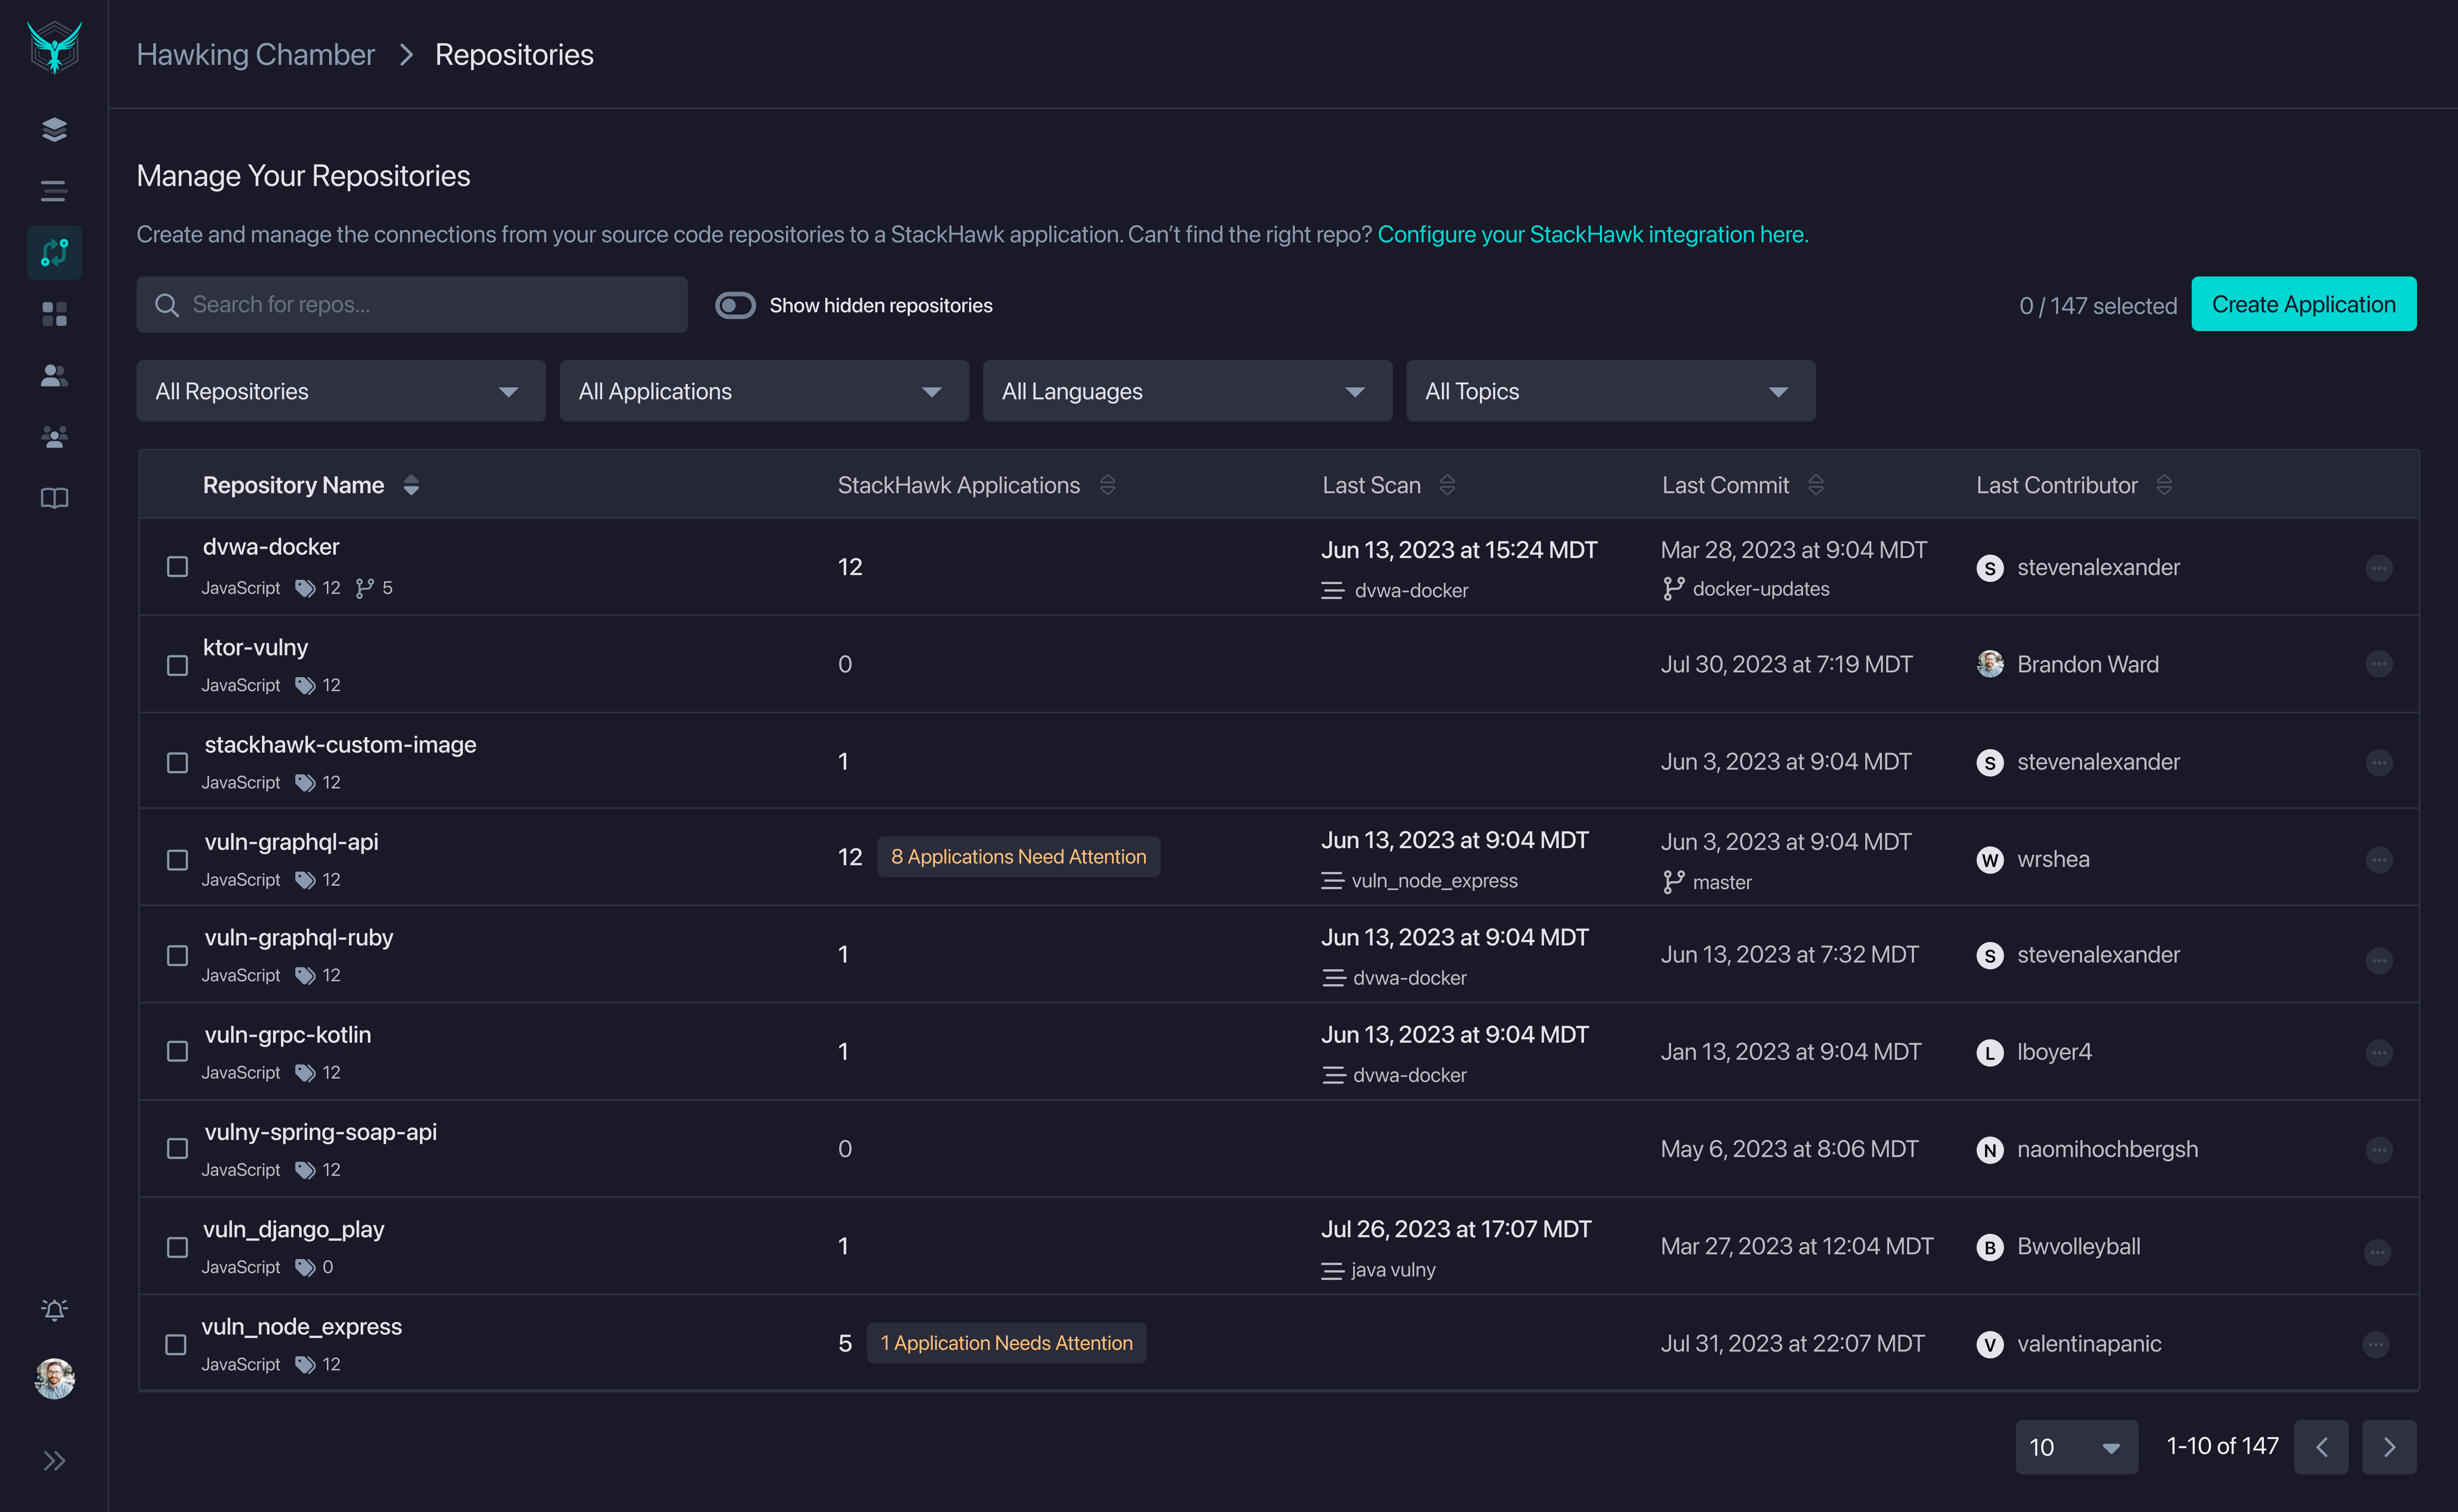Image resolution: width=2458 pixels, height=1512 pixels.
Task: Select the stacked layers icon in sidebar
Action: 54,129
